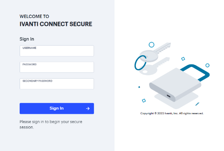The width and height of the screenshot is (224, 151).
Task: Click the upper key illustration
Action: 155,52
